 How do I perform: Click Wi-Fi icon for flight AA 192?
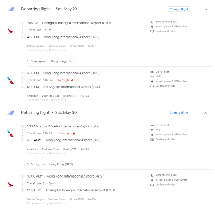click(x=152, y=77)
